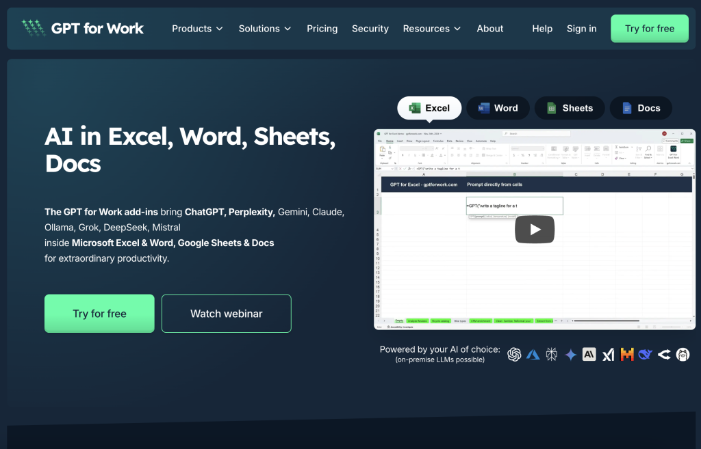Screen dimensions: 701x449
Task: Click the "AI in Excel, Word, Sheets, Docs" headline
Action: [x=190, y=150]
